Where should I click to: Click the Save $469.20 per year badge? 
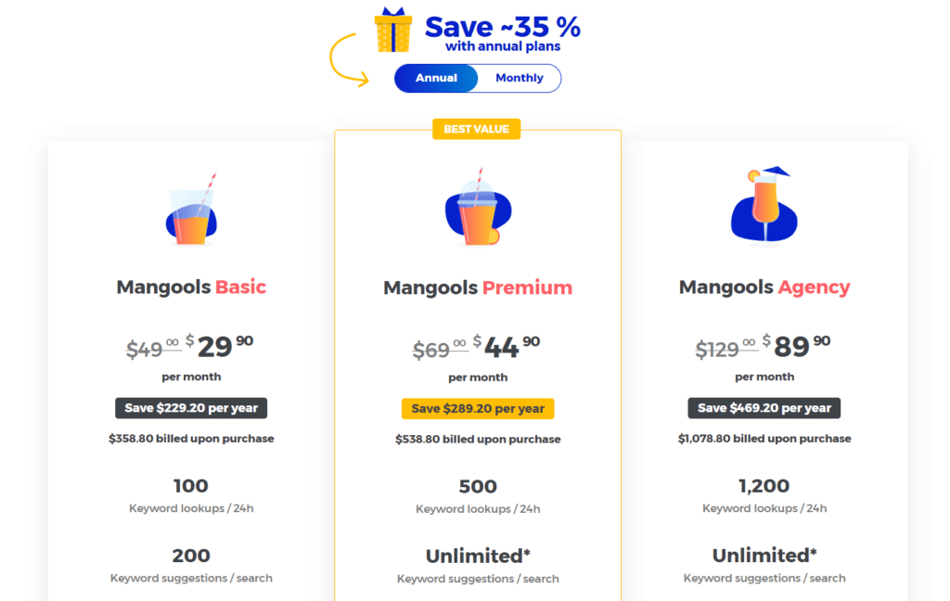pos(764,408)
